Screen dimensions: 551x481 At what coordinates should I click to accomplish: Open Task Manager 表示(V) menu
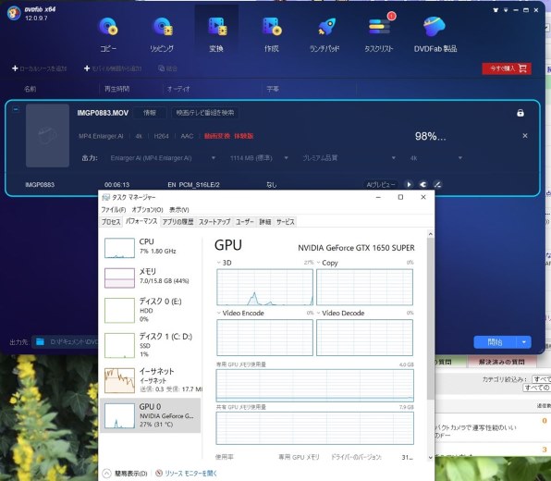point(178,210)
